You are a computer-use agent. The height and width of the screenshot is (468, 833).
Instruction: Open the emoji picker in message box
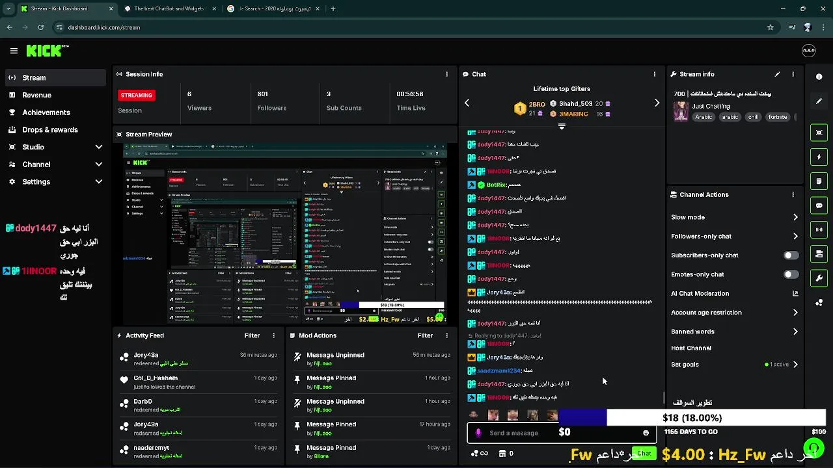click(x=646, y=433)
